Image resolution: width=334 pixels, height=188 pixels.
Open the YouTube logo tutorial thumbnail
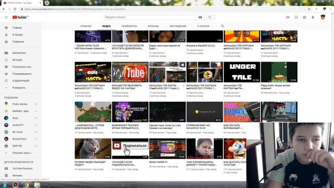(x=130, y=72)
